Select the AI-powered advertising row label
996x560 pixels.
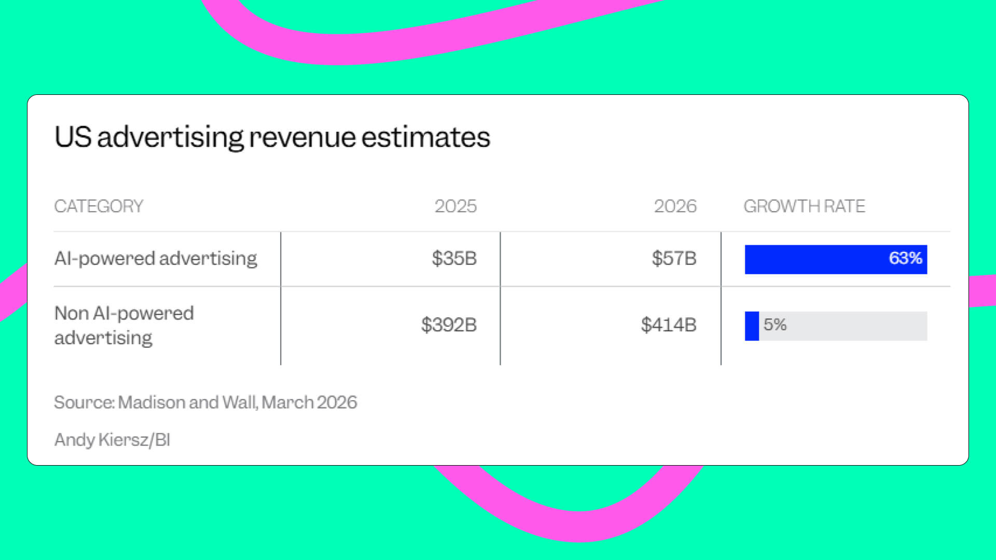tap(156, 258)
